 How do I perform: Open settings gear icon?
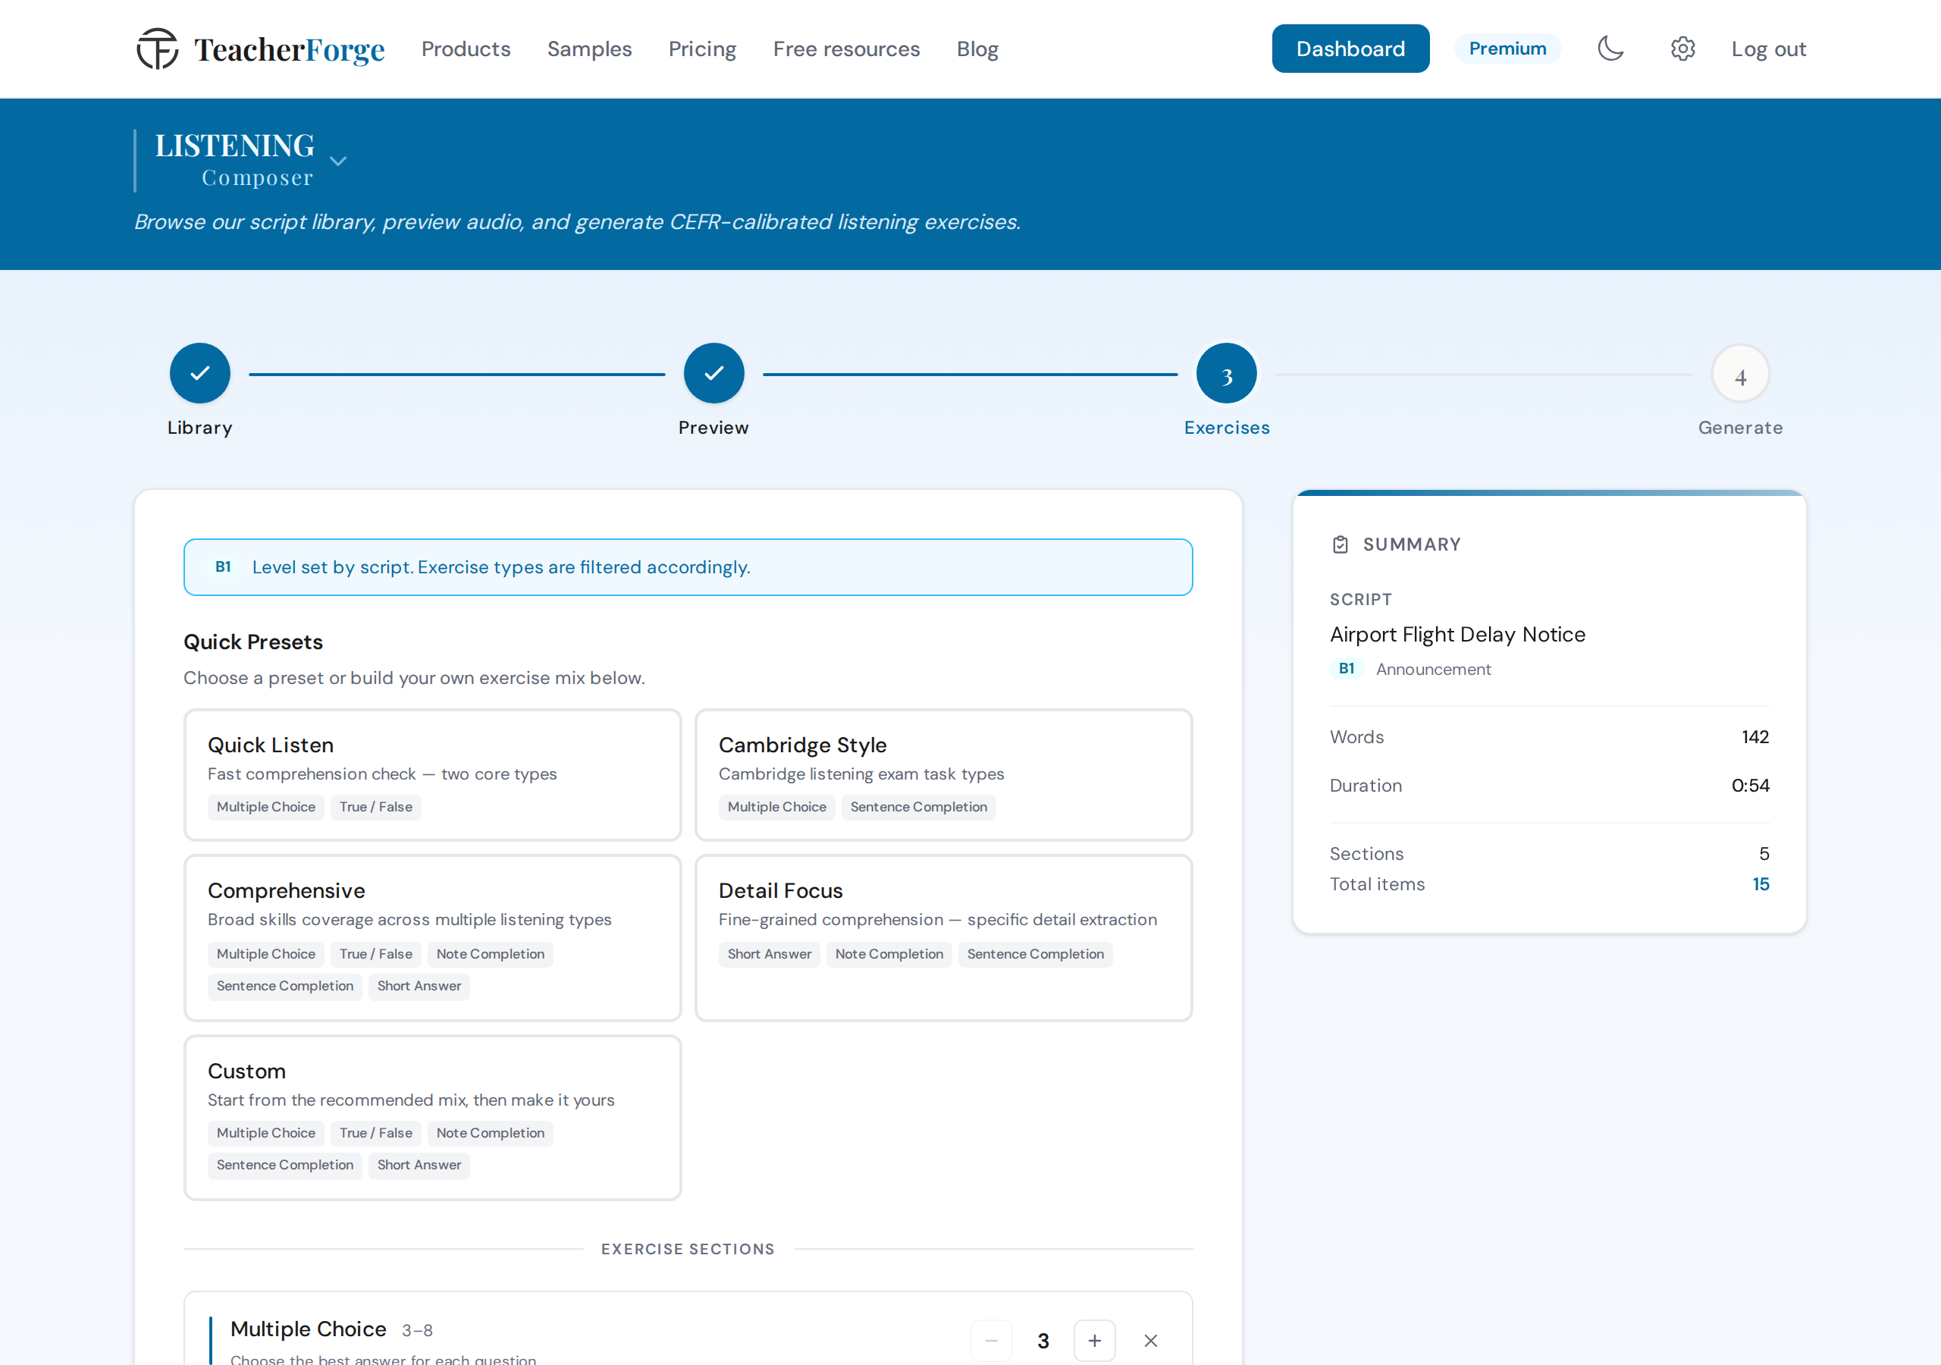click(x=1682, y=49)
